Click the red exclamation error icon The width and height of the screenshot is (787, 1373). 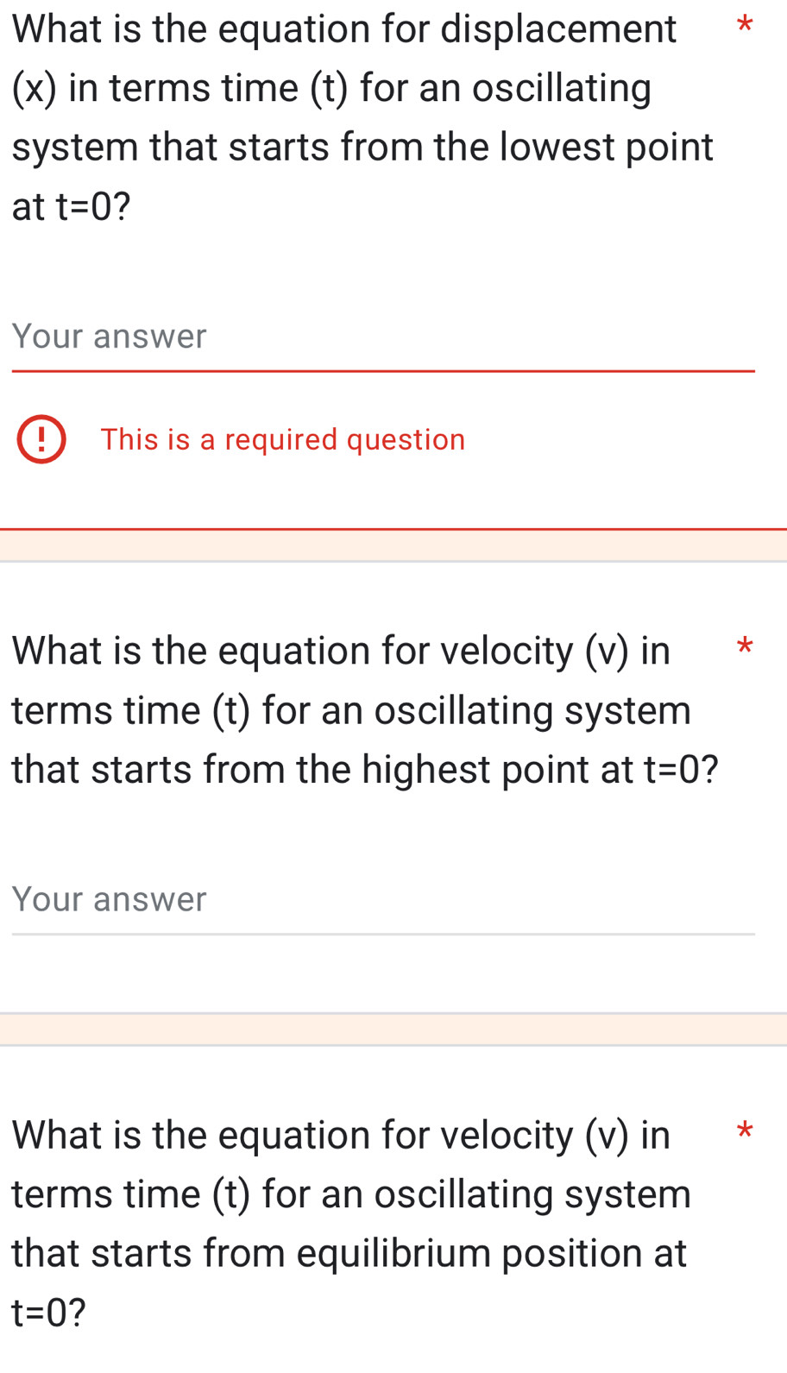(x=41, y=440)
